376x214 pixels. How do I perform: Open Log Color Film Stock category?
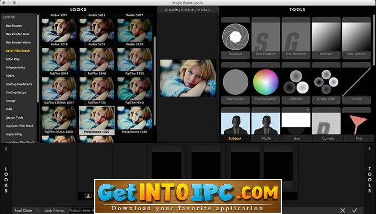pos(20,126)
